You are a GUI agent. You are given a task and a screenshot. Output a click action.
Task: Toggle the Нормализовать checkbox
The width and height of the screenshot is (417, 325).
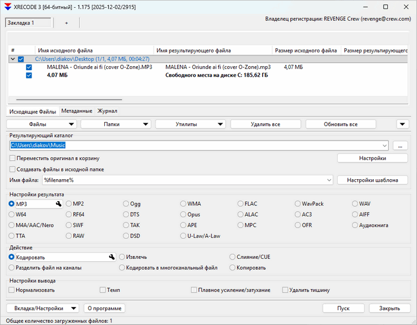point(13,290)
